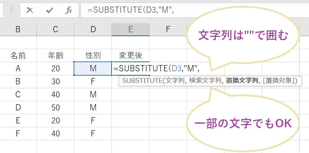The width and height of the screenshot is (309, 153).
Task: Select name cell containing F
Action: point(18,133)
